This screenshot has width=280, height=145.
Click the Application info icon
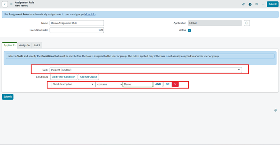pyautogui.click(x=247, y=23)
